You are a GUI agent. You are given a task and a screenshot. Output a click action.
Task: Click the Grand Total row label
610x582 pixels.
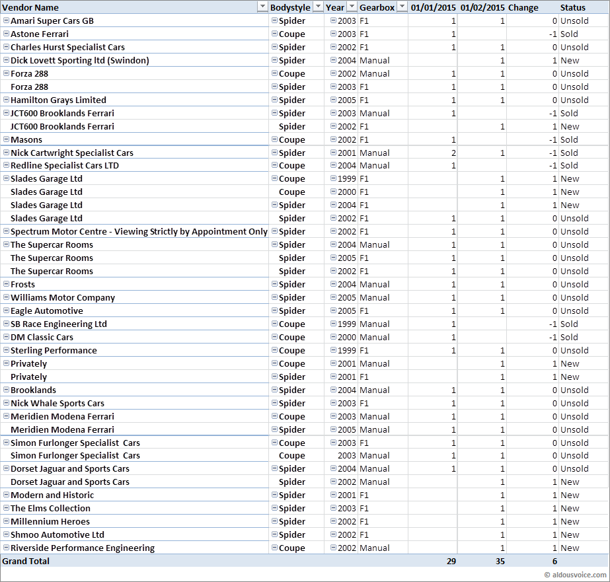[x=26, y=561]
